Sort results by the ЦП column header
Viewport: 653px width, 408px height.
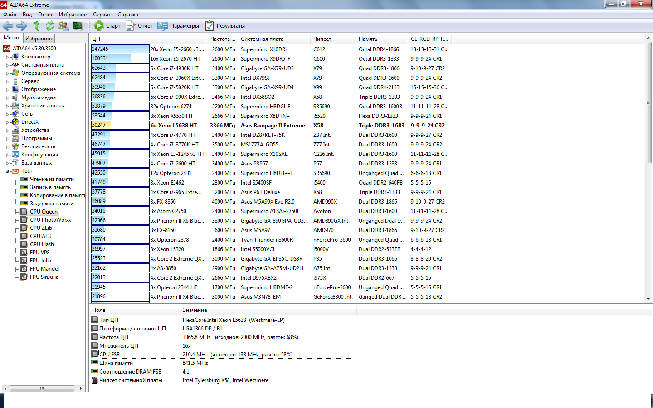[148, 39]
